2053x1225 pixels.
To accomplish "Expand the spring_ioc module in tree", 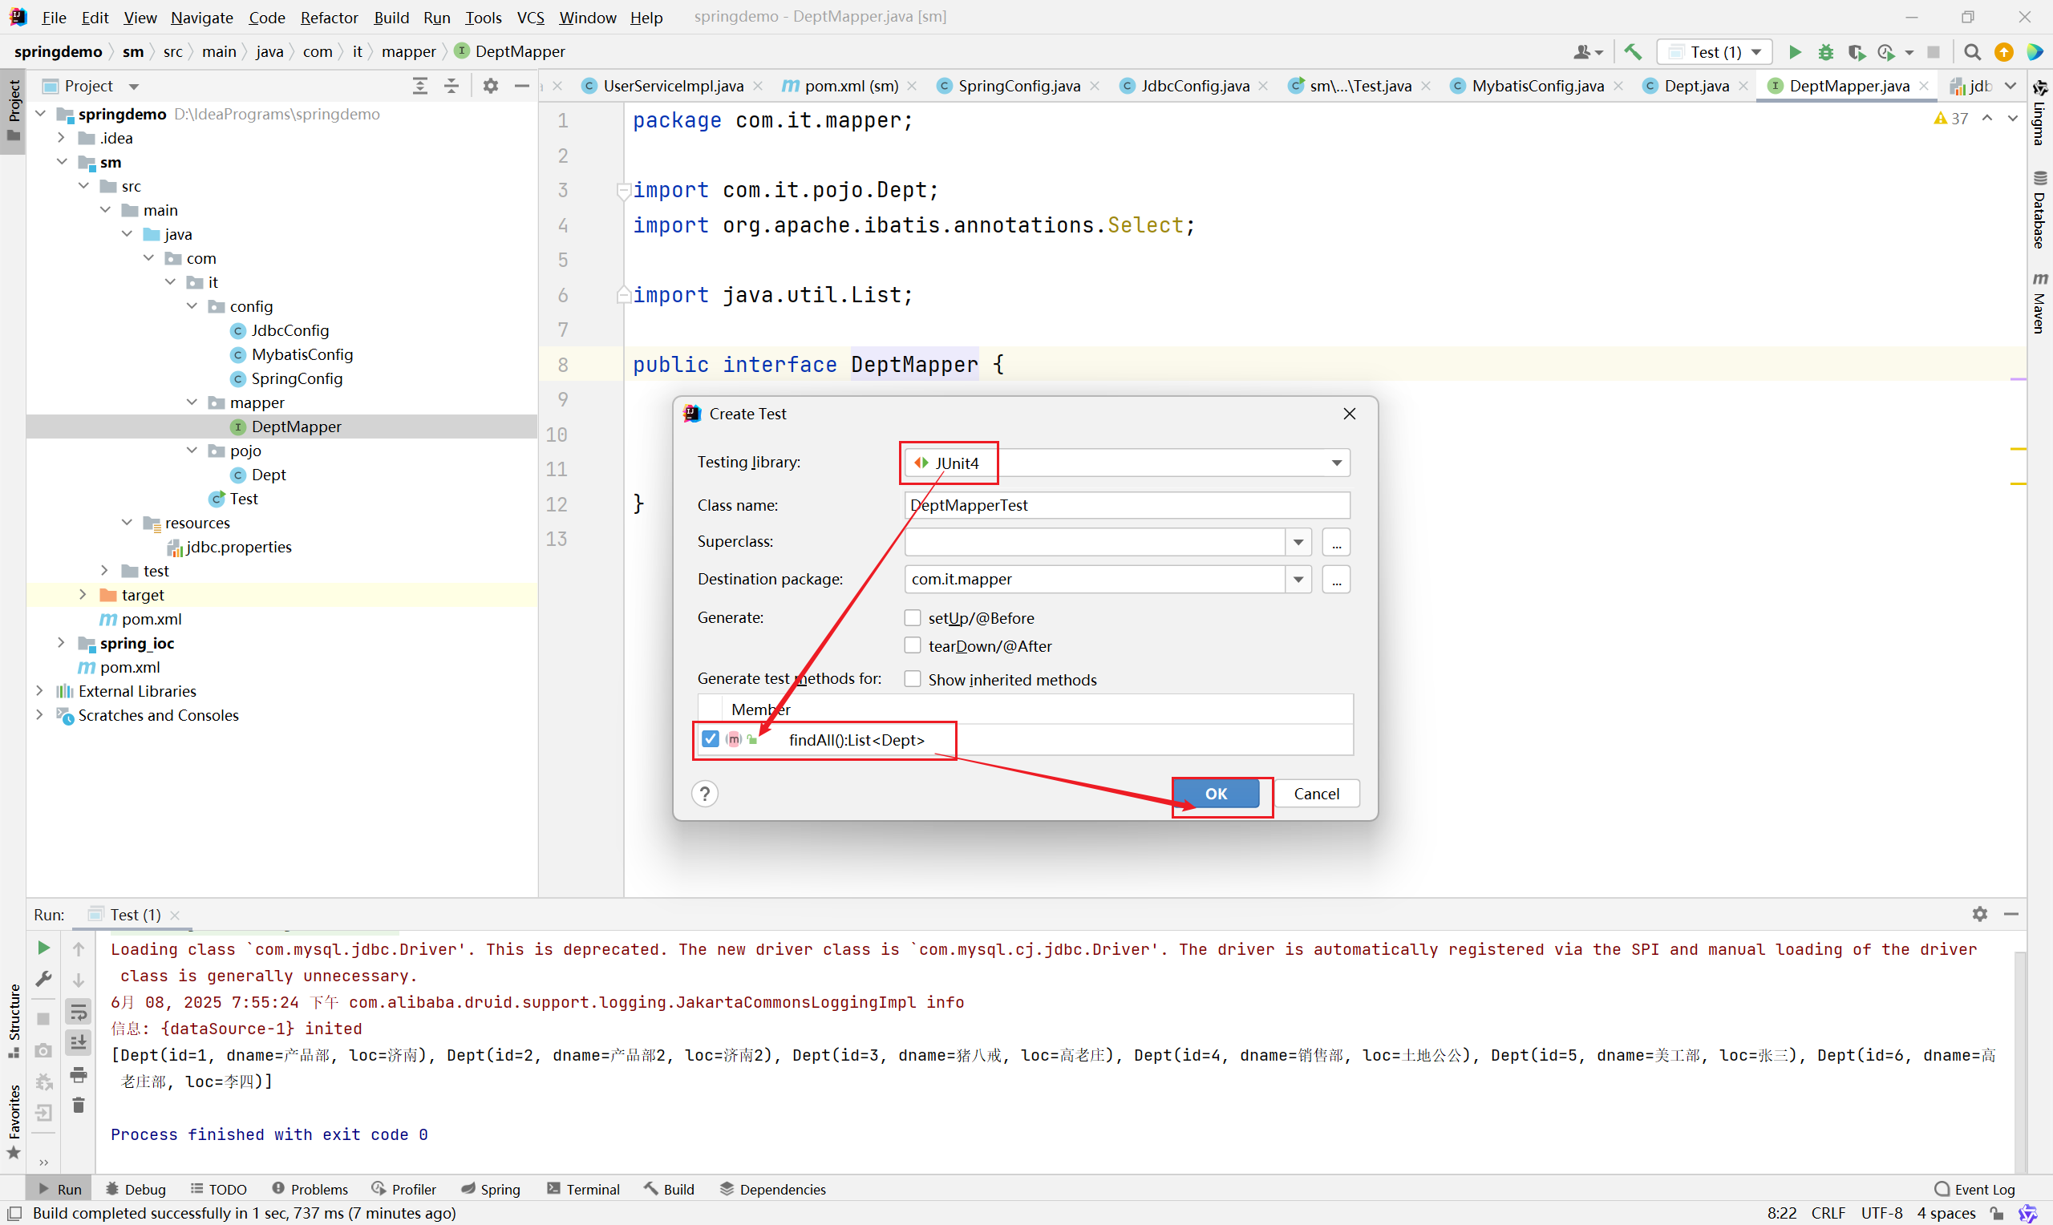I will coord(60,642).
